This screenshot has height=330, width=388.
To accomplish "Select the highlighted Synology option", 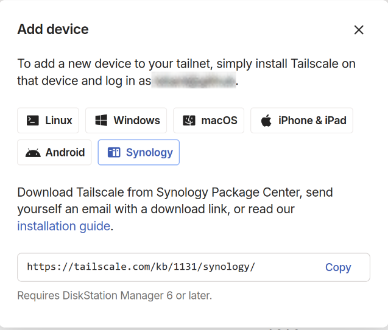I will point(139,153).
